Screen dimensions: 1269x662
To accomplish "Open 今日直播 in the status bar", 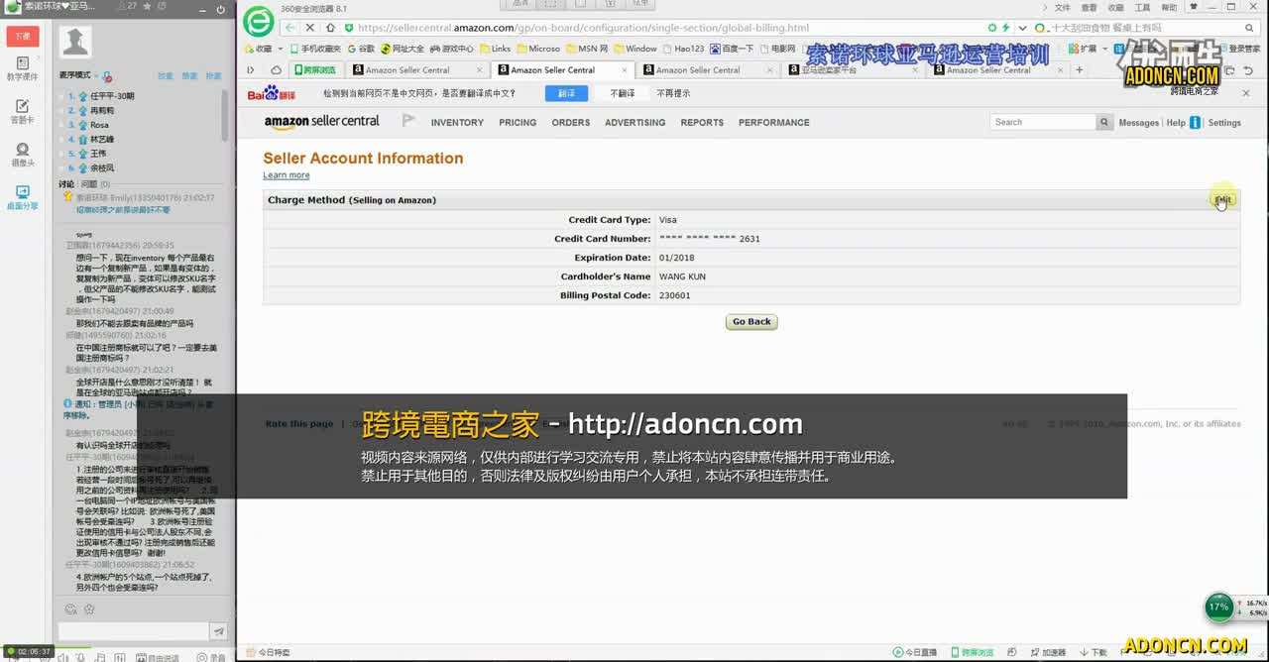I will [x=914, y=653].
